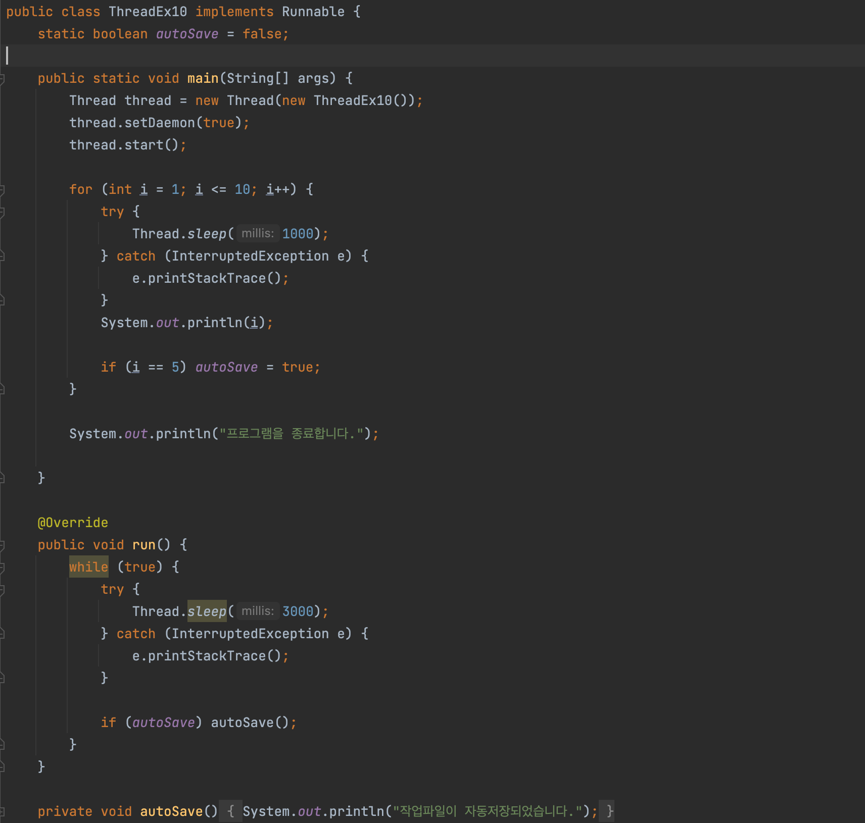Click the false value of autoSave
The height and width of the screenshot is (823, 865).
click(262, 34)
